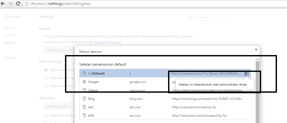Click the google.com keyword cell
Viewport: 287px width, 123px height.
pyautogui.click(x=138, y=82)
